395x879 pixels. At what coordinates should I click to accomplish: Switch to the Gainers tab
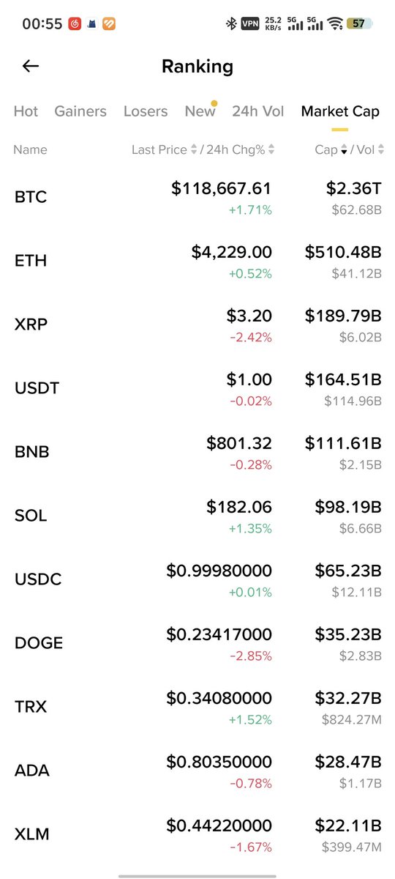[x=80, y=111]
